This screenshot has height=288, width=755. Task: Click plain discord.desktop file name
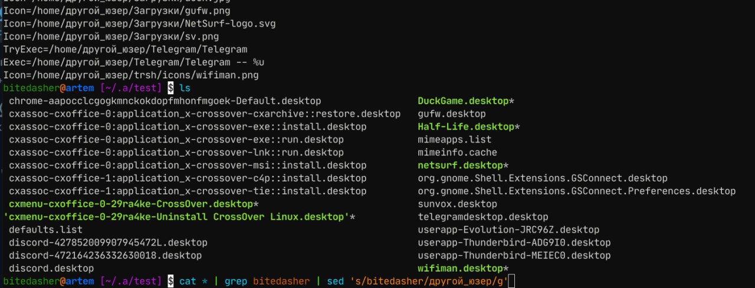[51, 269]
